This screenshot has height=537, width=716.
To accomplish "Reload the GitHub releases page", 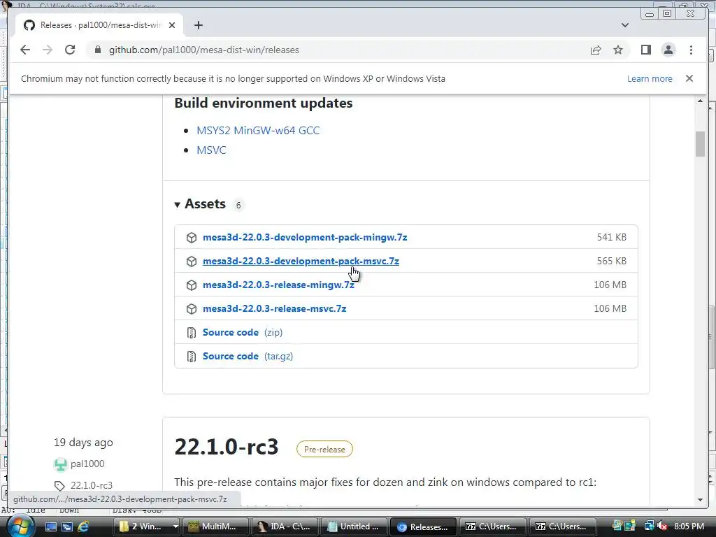I will [x=70, y=50].
